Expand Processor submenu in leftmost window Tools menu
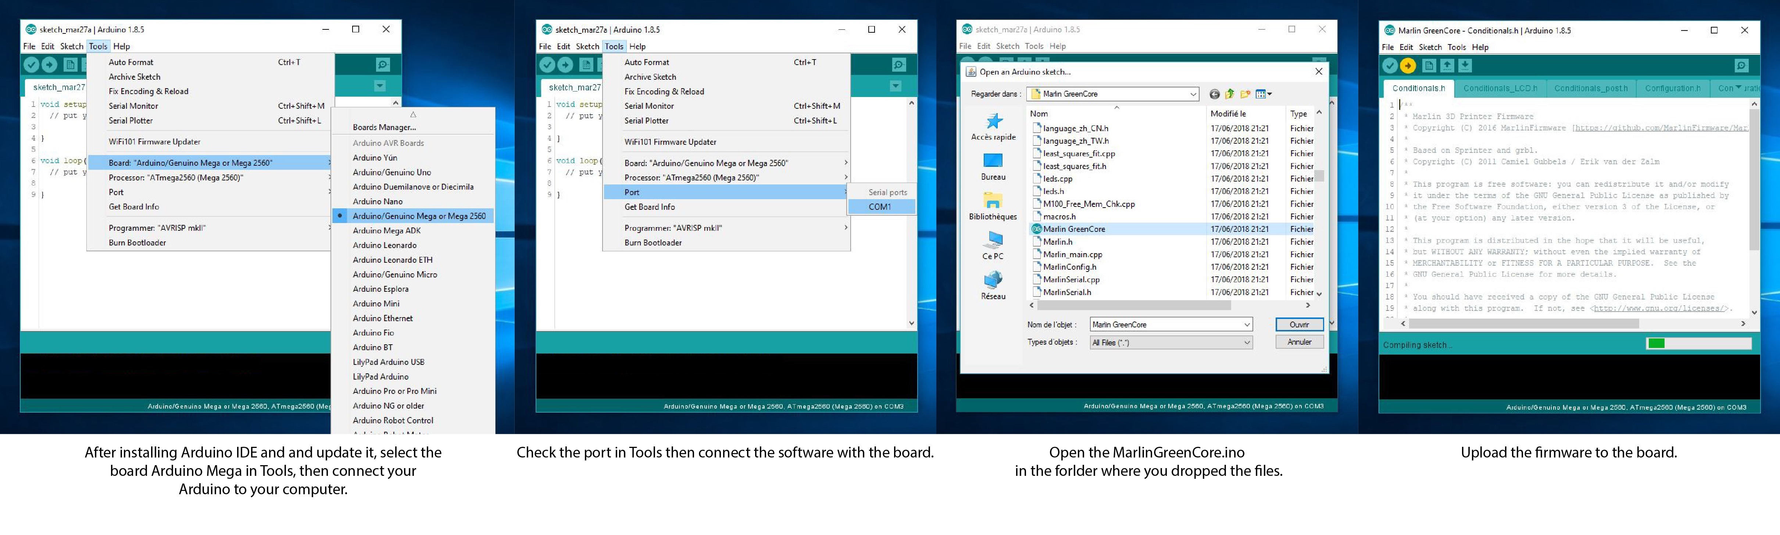Viewport: 1780px width, 535px height. point(329,177)
